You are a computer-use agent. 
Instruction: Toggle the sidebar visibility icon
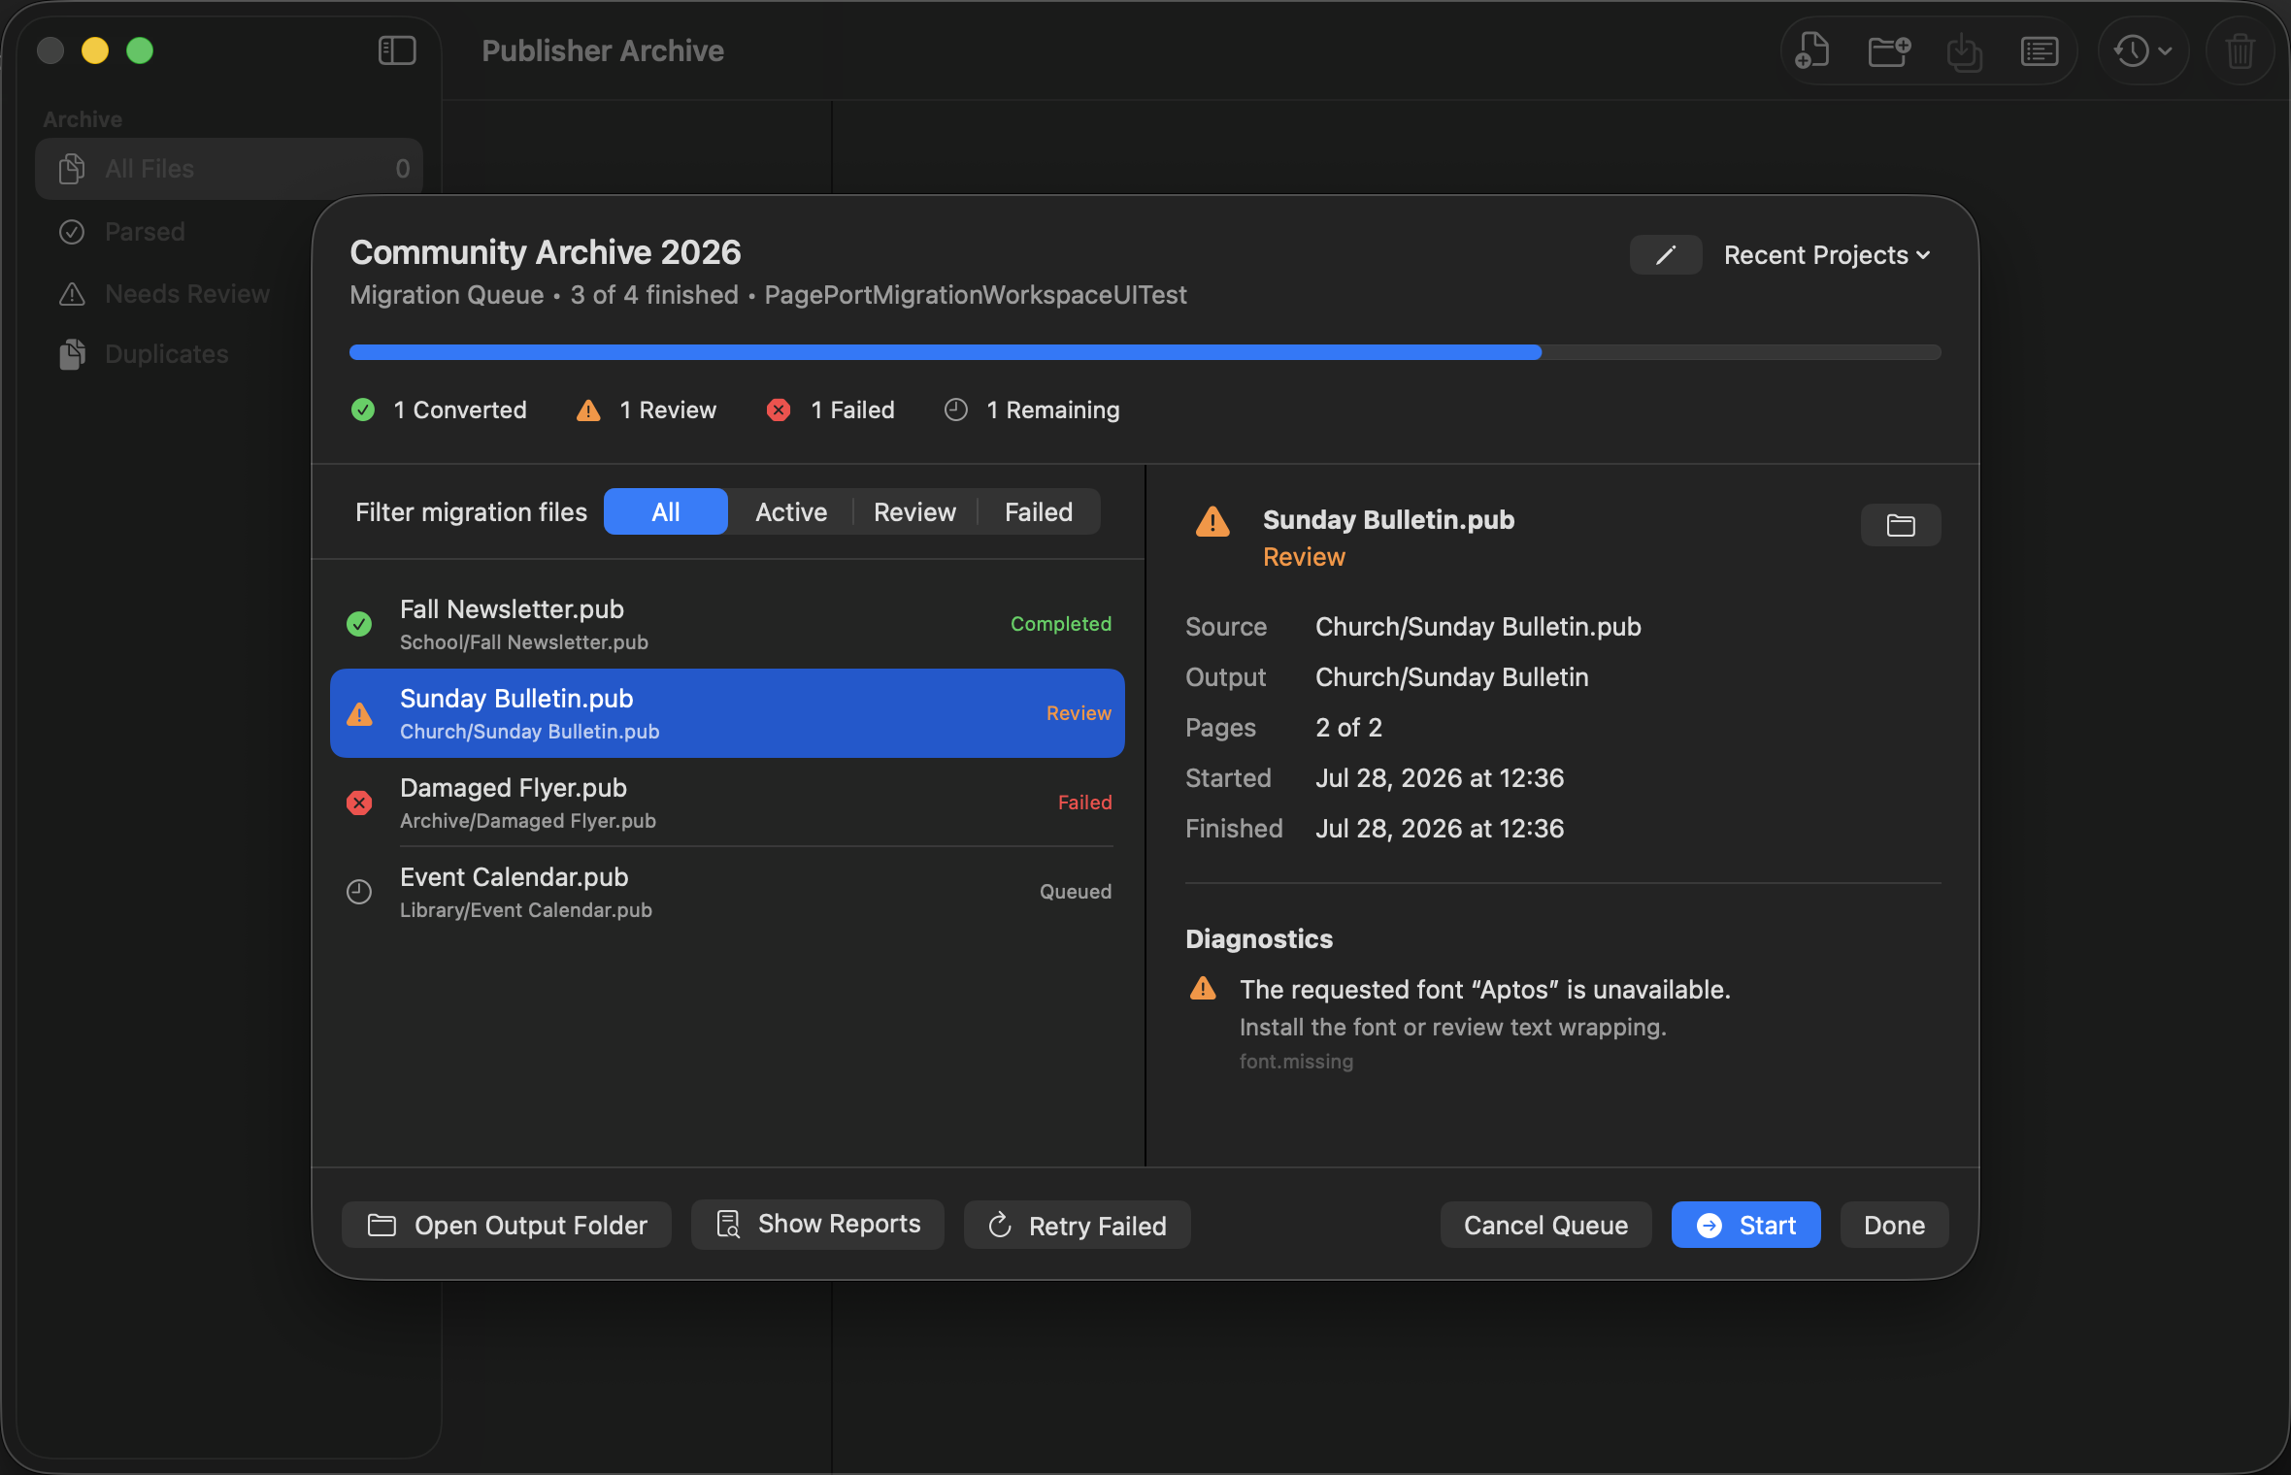pyautogui.click(x=397, y=50)
